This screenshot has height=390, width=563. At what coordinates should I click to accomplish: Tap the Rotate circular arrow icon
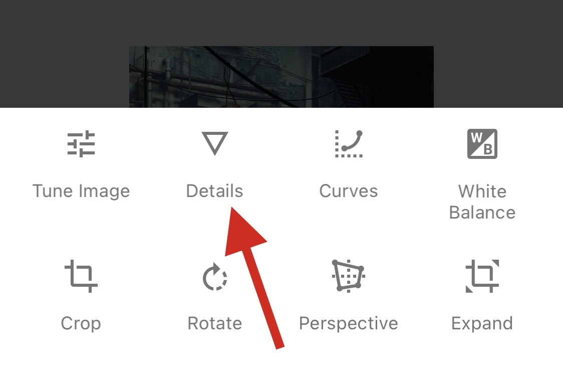[x=215, y=277]
